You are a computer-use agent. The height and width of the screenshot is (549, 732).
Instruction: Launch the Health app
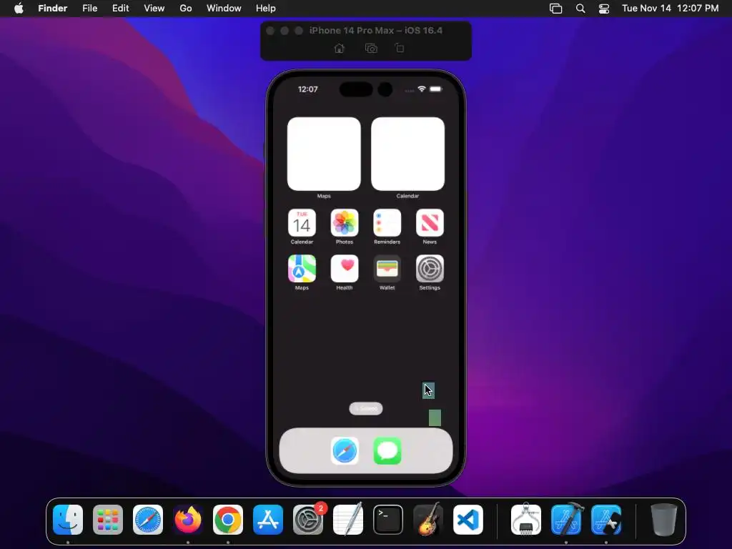click(x=345, y=269)
